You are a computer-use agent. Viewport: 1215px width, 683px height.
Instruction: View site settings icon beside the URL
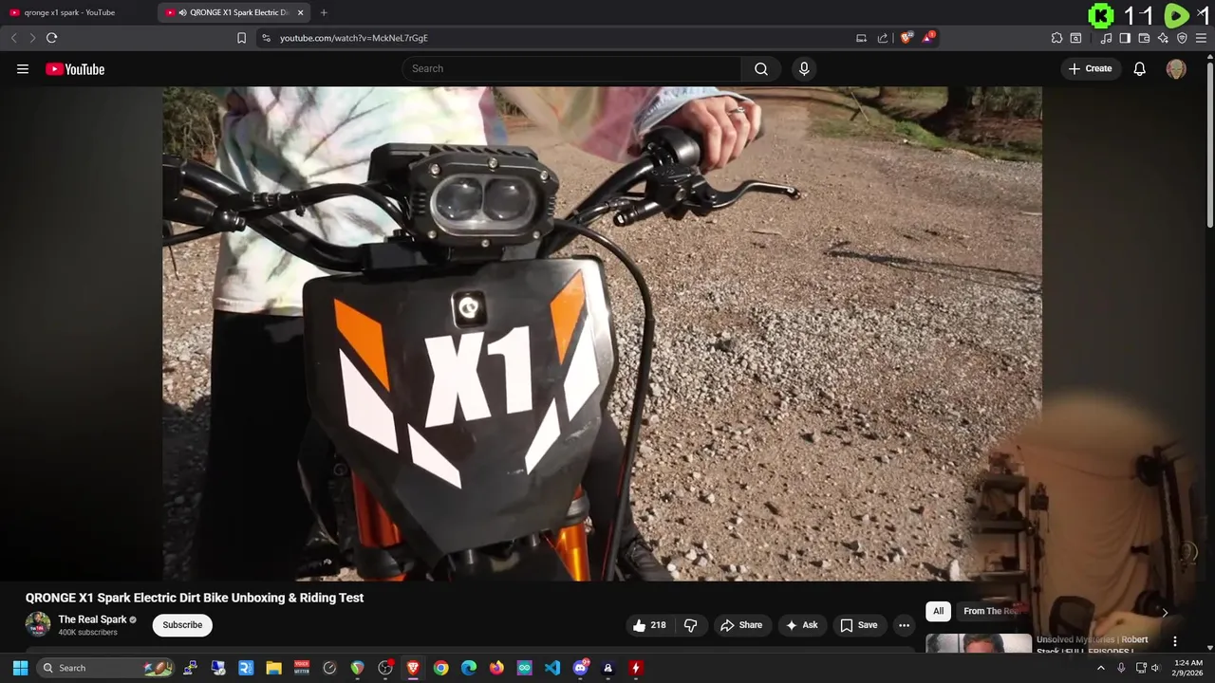266,38
